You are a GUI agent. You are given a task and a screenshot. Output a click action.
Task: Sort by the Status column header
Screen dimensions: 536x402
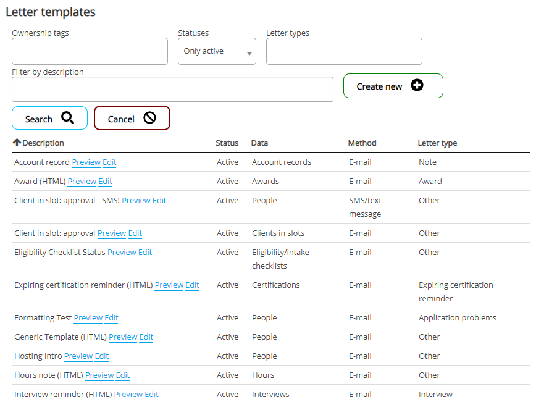point(227,143)
